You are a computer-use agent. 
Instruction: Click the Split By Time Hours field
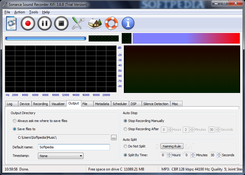163,155
